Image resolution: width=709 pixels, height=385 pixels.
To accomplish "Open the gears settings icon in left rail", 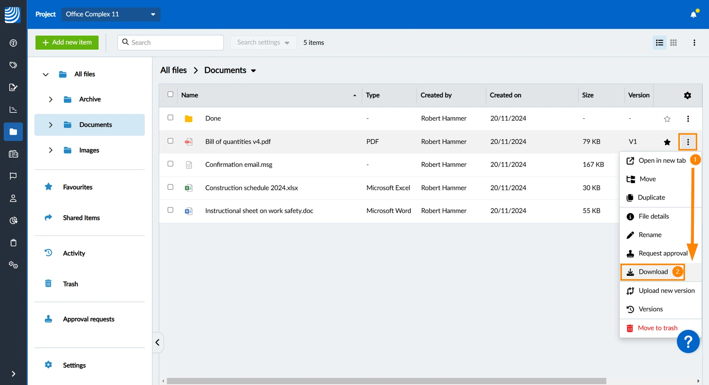I will [x=13, y=265].
